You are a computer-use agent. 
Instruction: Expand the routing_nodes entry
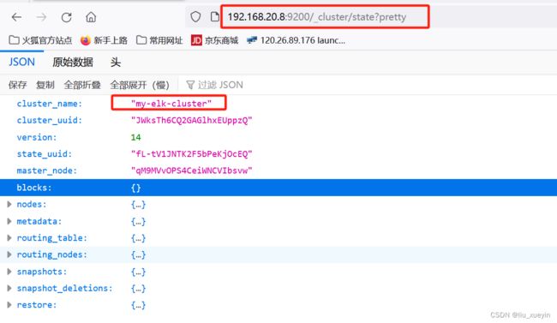click(9, 254)
